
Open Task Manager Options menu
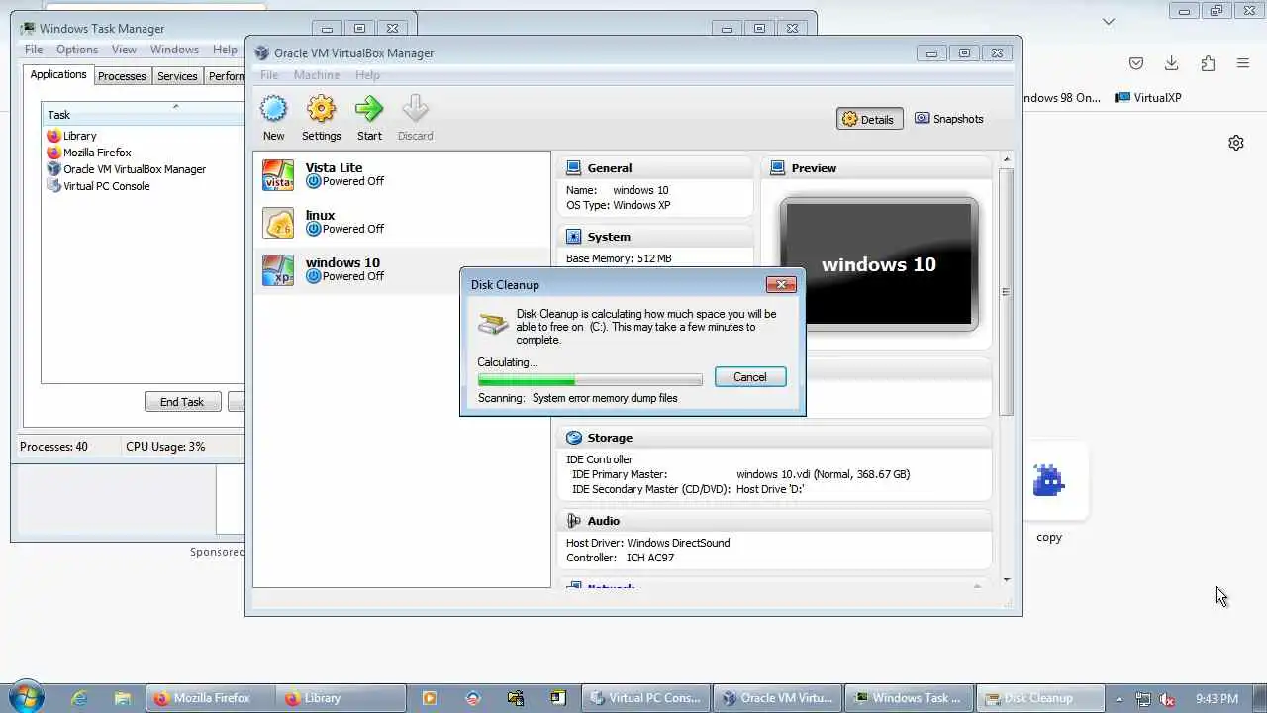click(x=77, y=50)
